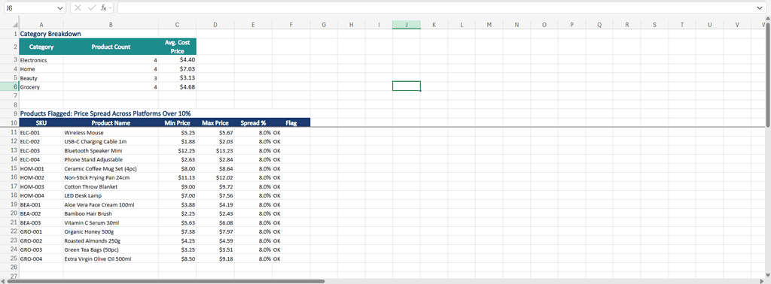Click the horizontal scrollbar thumb
The width and height of the screenshot is (771, 284).
pos(166,282)
